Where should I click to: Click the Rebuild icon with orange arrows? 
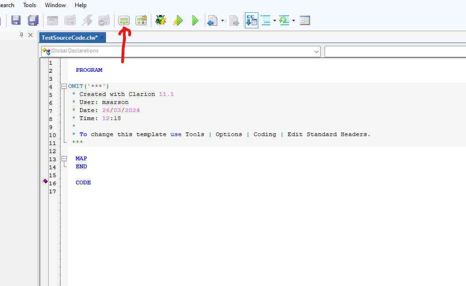pos(141,20)
